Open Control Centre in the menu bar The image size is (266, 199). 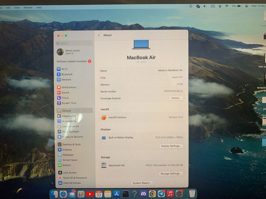246,6
